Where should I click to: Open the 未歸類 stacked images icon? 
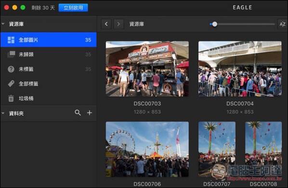[x=11, y=54]
